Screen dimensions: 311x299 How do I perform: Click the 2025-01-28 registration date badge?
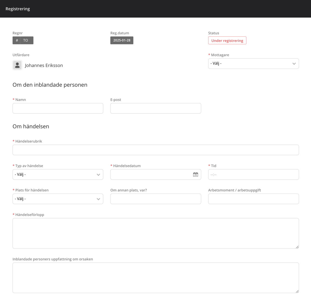122,41
